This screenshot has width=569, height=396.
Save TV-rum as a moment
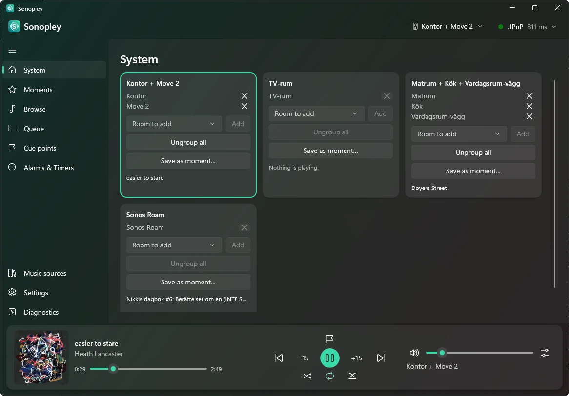(x=330, y=151)
